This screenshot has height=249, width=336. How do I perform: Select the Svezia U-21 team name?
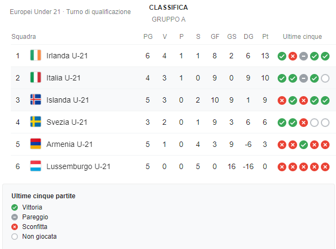coord(66,122)
